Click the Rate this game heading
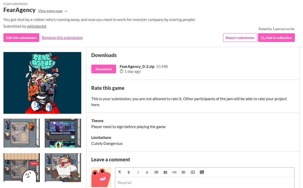The height and width of the screenshot is (188, 303). coord(108,88)
